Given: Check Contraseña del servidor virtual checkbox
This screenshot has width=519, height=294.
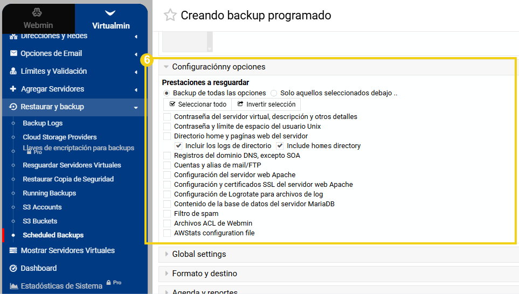Looking at the screenshot, I should click(x=167, y=117).
